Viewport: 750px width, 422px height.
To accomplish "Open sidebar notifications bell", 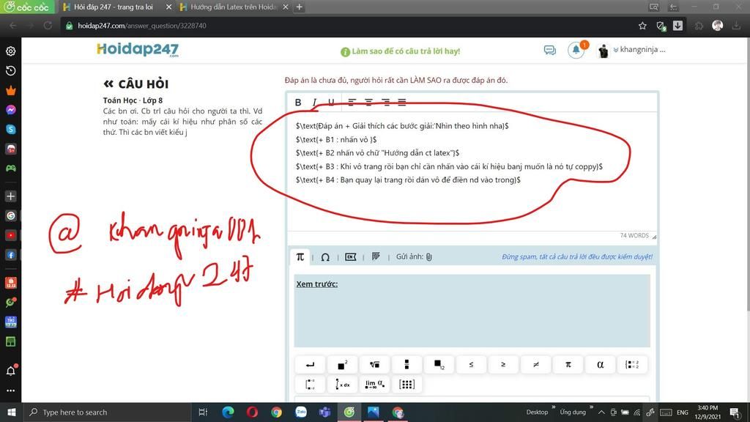I will [x=10, y=371].
